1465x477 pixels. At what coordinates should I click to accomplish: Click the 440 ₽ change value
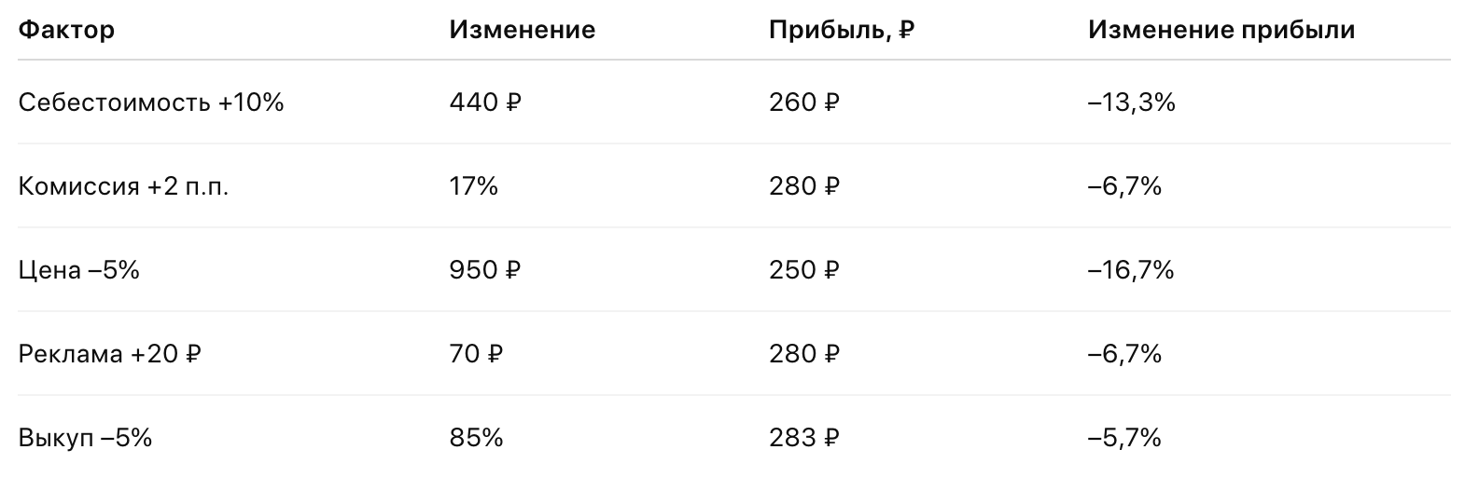[484, 102]
